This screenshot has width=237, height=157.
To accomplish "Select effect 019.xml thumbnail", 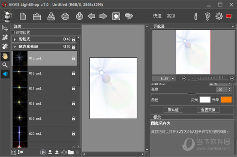I will pyautogui.click(x=20, y=118).
